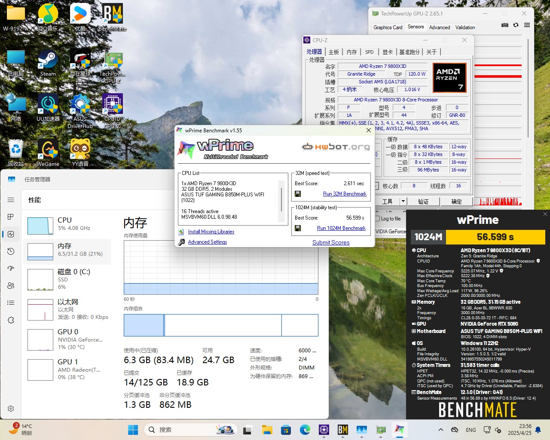Open GPU-Z Validation tab
This screenshot has height=440, width=550.
(465, 27)
